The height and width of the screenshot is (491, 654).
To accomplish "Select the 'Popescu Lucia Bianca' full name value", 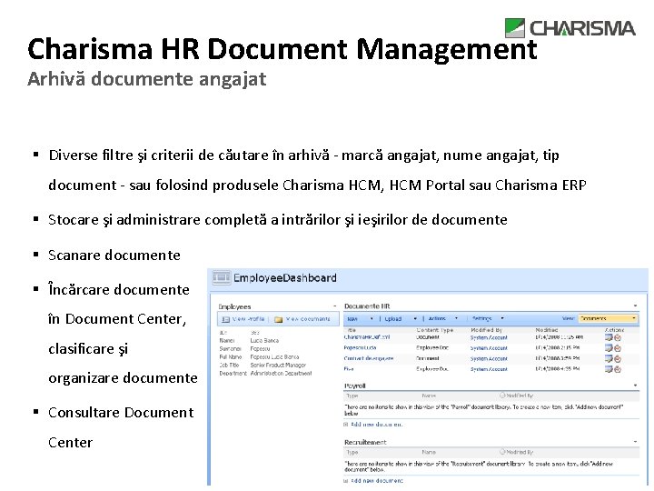I will pyautogui.click(x=274, y=357).
